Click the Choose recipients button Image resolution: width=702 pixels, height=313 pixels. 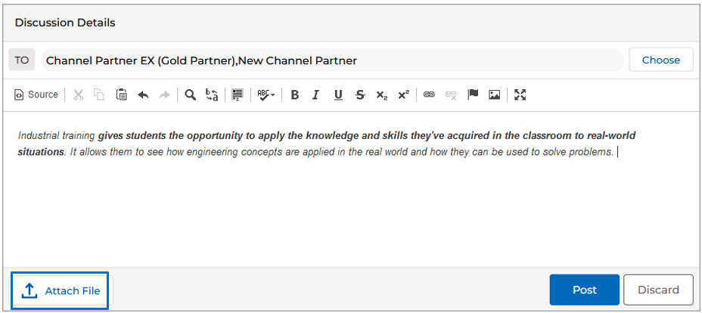click(x=661, y=60)
